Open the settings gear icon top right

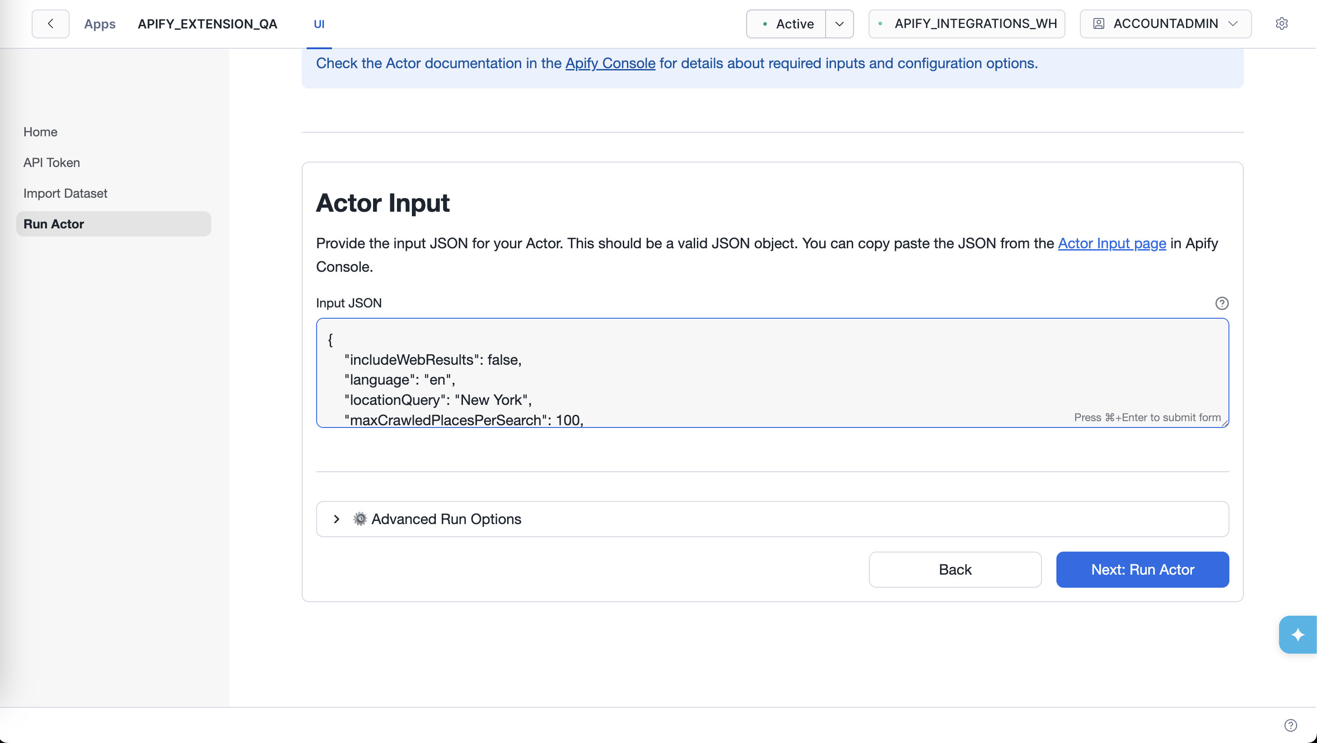(x=1282, y=23)
